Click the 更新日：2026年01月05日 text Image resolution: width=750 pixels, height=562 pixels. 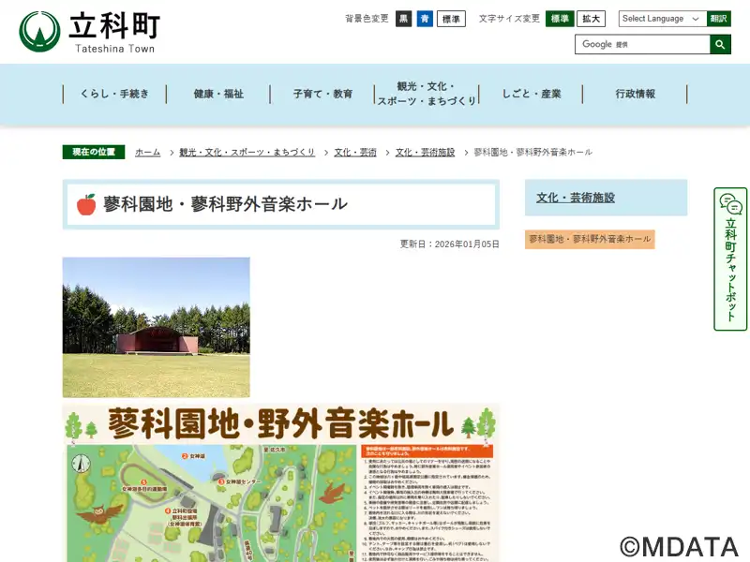tap(450, 244)
